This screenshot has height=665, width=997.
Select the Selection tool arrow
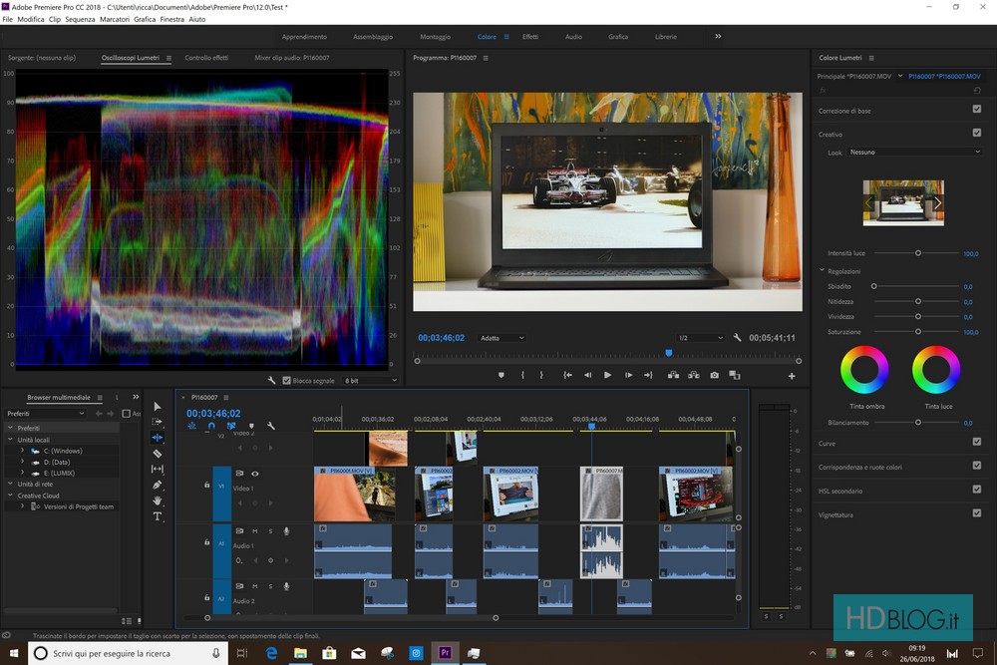coord(158,406)
